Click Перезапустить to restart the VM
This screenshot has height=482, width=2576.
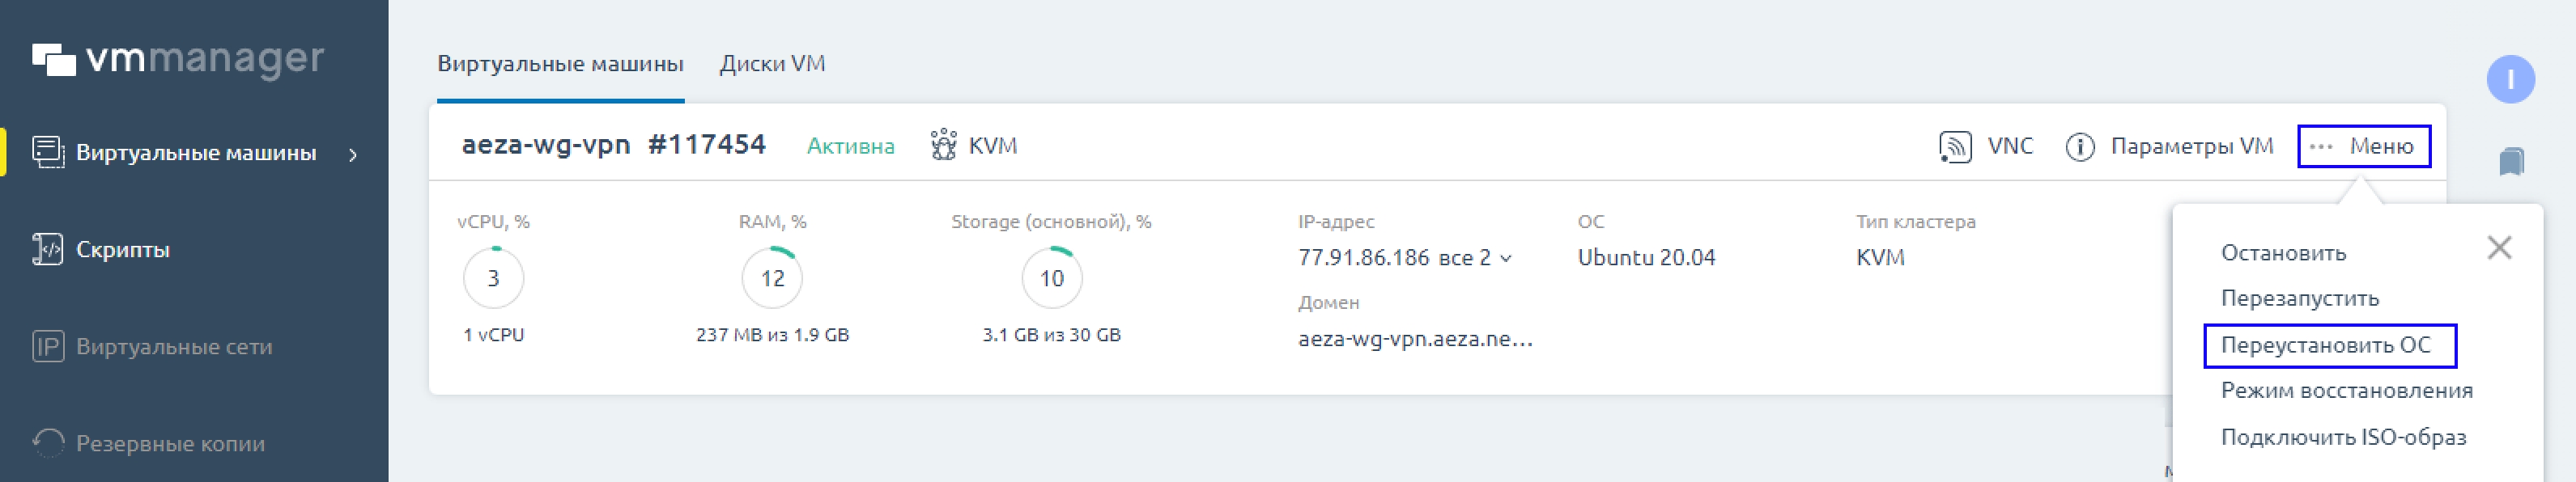[x=2299, y=298]
